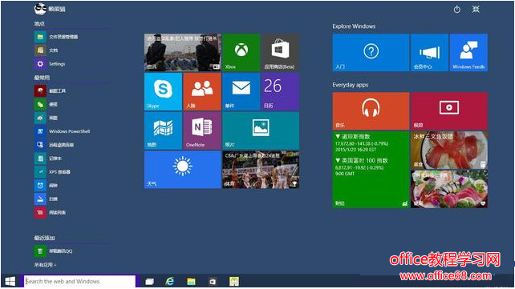The width and height of the screenshot is (515, 289).
Task: Click the Search the web and Windows box
Action: pyautogui.click(x=79, y=281)
